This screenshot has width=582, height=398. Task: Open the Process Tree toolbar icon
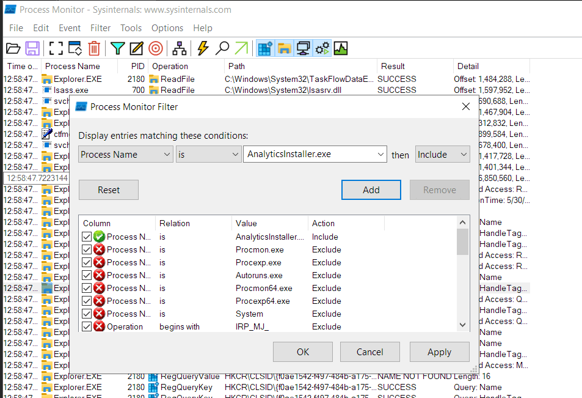180,48
